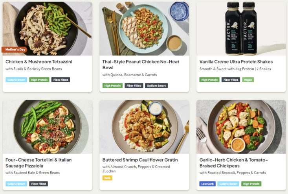288x194 pixels.
Task: Open the Vanilla Creme Ultra Protein Shakes title
Action: (x=236, y=62)
